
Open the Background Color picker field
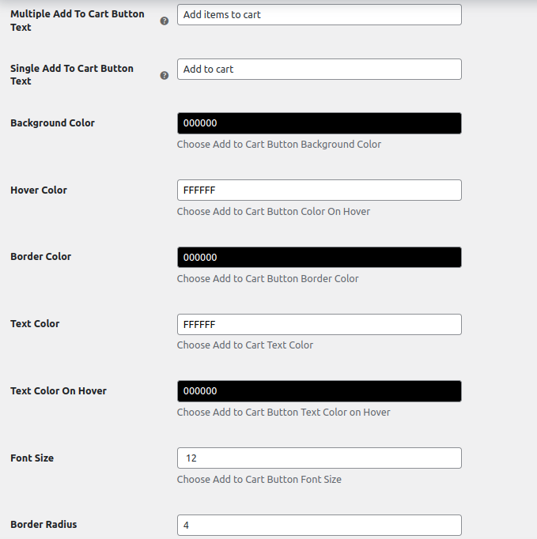(x=319, y=123)
